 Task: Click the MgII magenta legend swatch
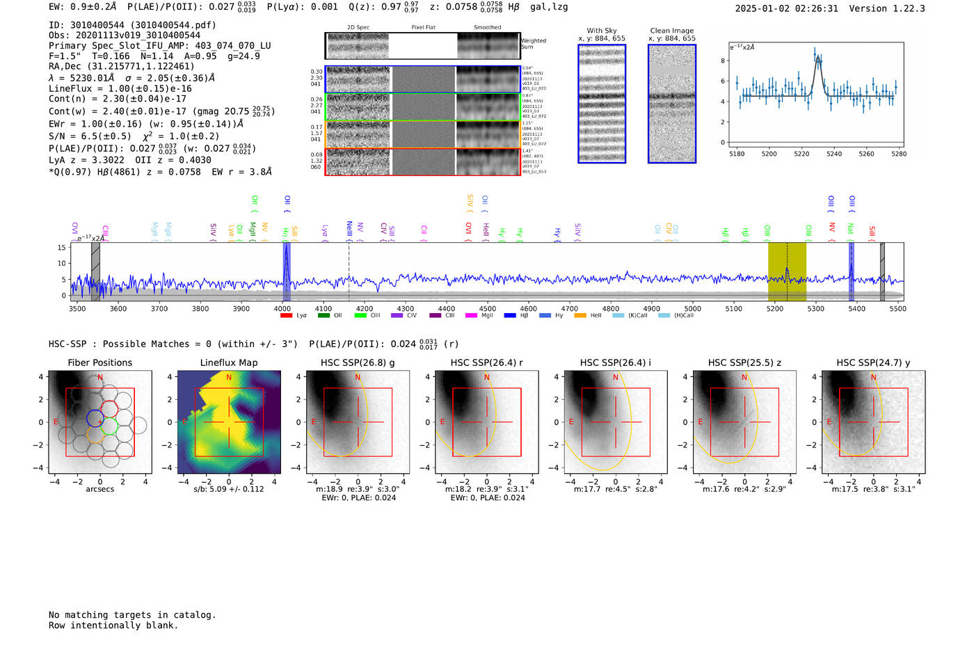[472, 316]
